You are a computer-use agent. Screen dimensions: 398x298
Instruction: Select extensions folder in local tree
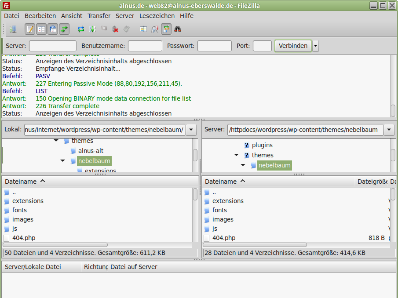click(100, 170)
